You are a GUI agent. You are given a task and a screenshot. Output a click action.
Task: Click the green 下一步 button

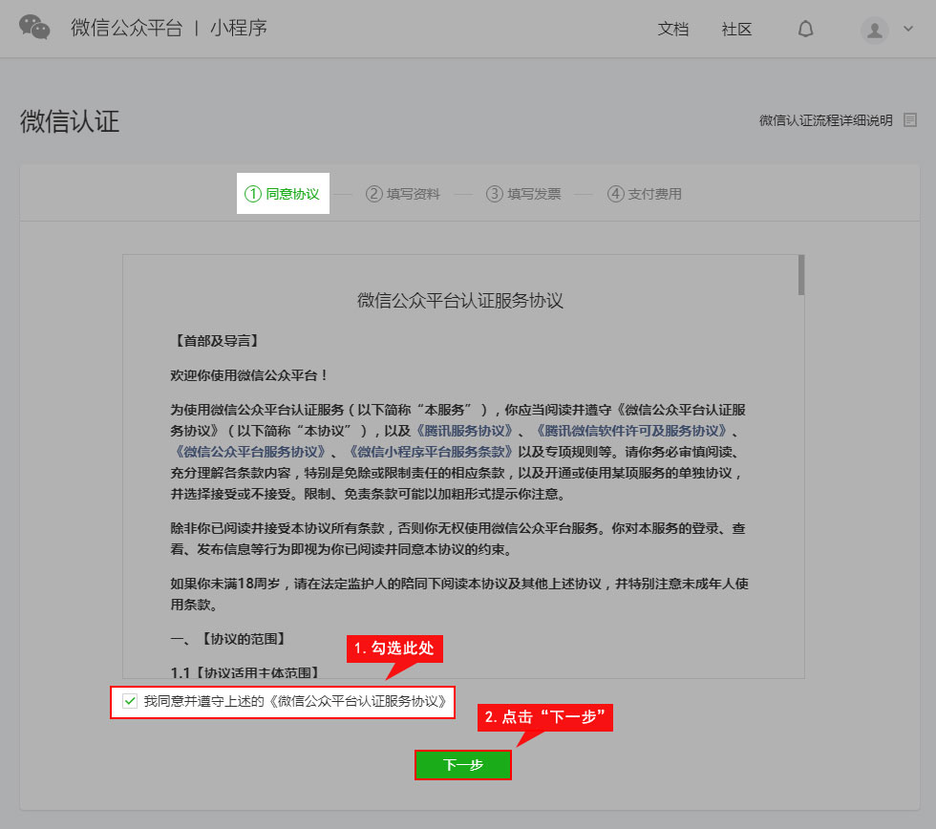(463, 765)
